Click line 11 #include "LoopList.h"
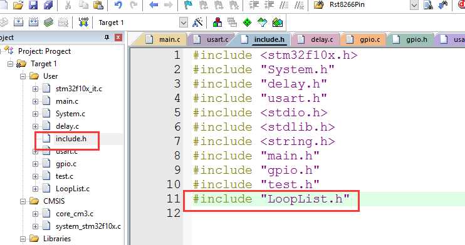Screen dimensions: 465x245 tap(271, 199)
